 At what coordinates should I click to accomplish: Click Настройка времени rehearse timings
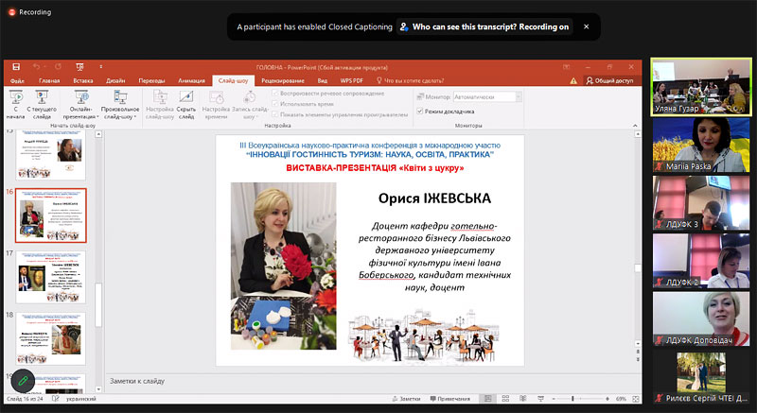[x=216, y=105]
